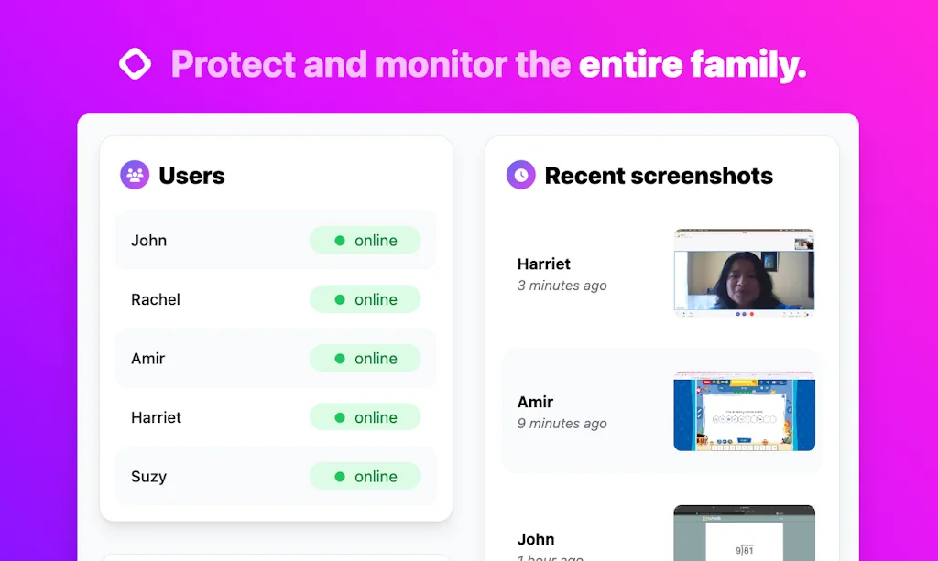938x561 pixels.
Task: Select Harriet in the Users list
Action: coord(157,417)
